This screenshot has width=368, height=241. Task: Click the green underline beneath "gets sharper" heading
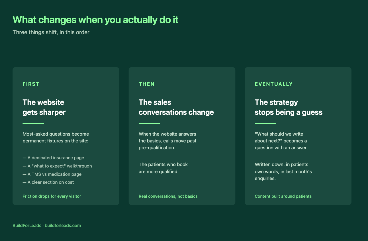pyautogui.click(x=33, y=123)
